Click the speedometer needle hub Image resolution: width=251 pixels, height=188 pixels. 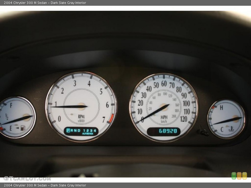pyautogui.click(x=164, y=107)
